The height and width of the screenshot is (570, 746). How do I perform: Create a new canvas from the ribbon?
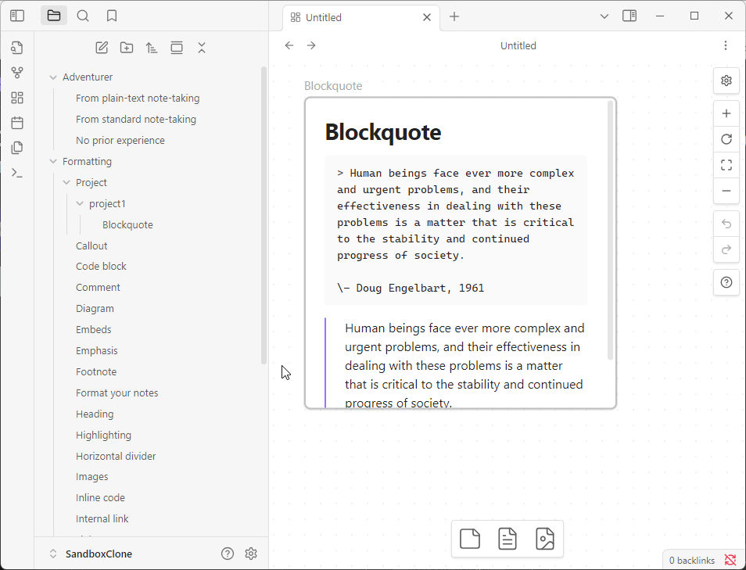(x=17, y=98)
